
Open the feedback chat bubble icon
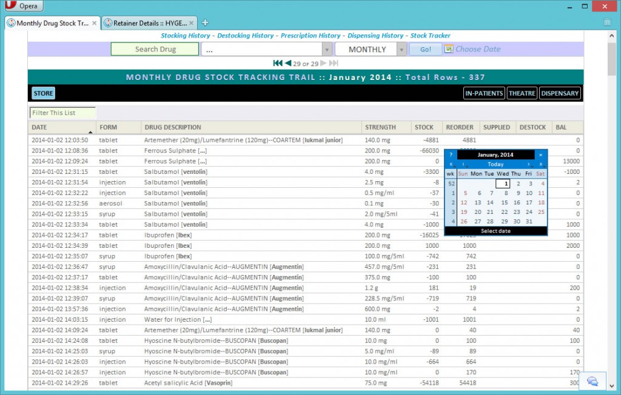tap(591, 381)
